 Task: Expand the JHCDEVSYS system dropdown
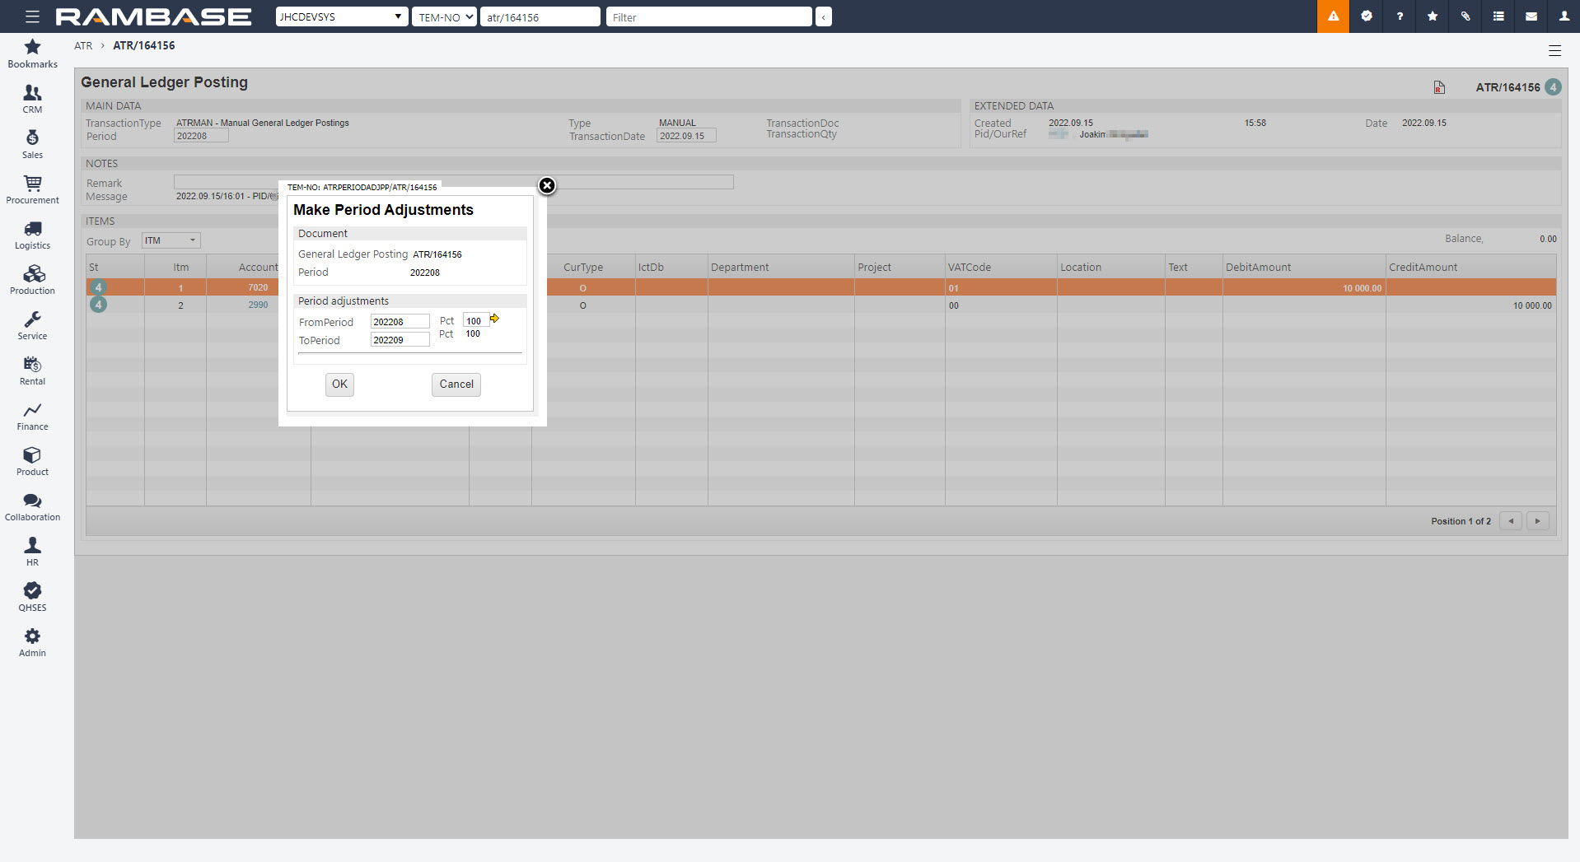pos(341,16)
